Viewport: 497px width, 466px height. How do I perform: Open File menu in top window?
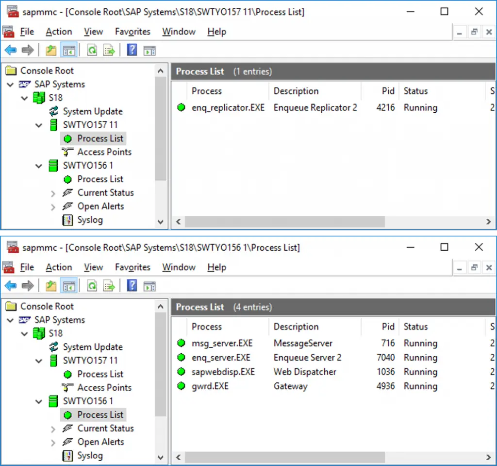[x=27, y=32]
